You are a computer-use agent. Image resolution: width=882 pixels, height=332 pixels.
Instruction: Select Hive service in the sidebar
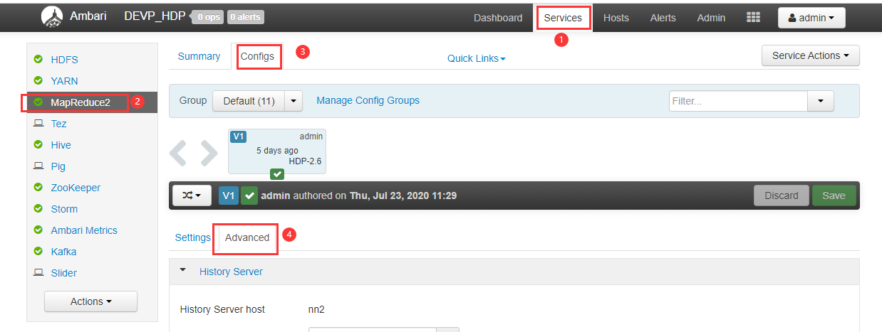coord(61,145)
